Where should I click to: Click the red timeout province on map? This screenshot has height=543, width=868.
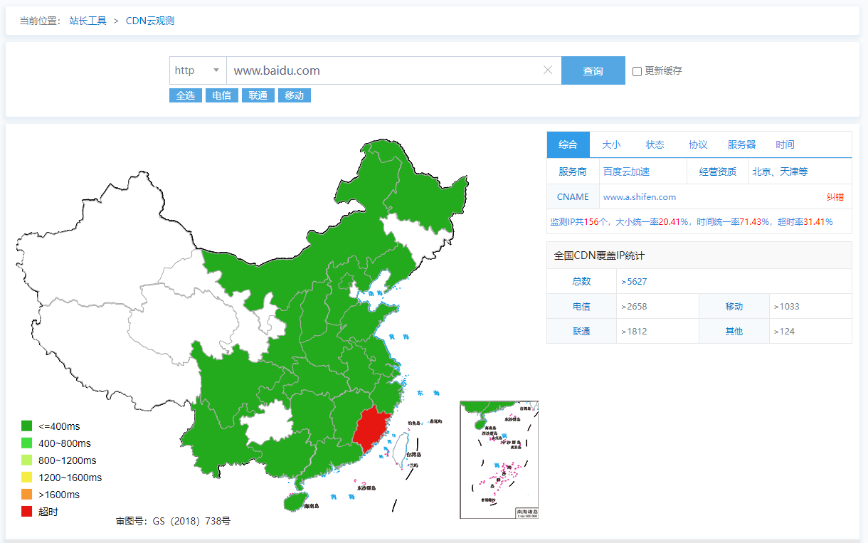click(372, 434)
